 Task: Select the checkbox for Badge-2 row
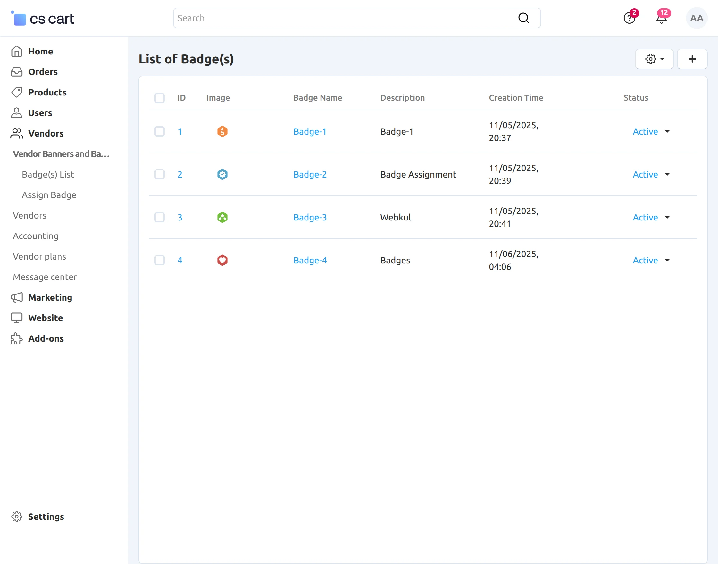160,174
